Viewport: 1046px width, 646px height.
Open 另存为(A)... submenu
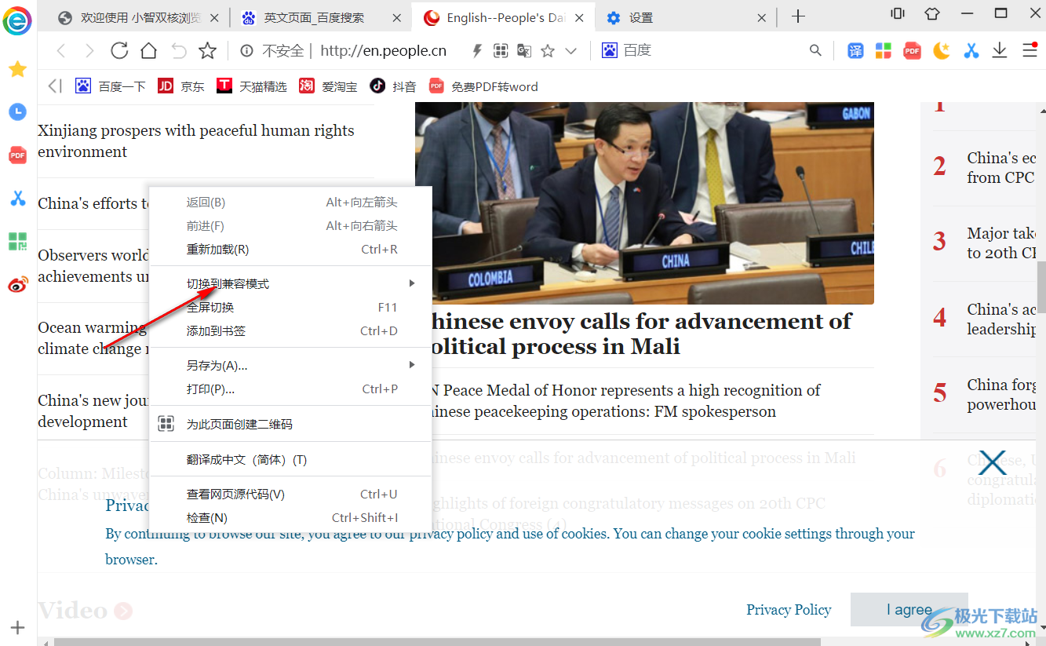(291, 365)
